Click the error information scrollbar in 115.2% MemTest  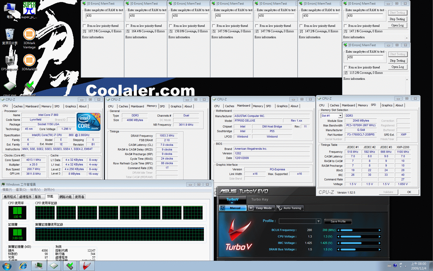(x=407, y=86)
